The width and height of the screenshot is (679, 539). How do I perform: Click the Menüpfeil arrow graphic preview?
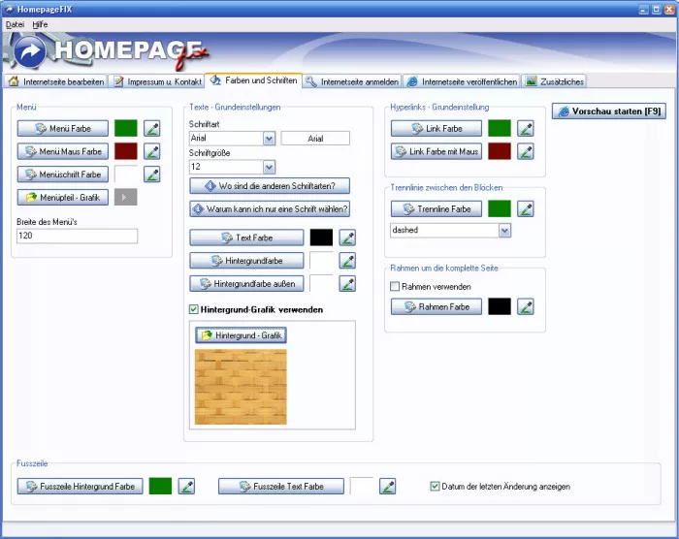pyautogui.click(x=125, y=198)
